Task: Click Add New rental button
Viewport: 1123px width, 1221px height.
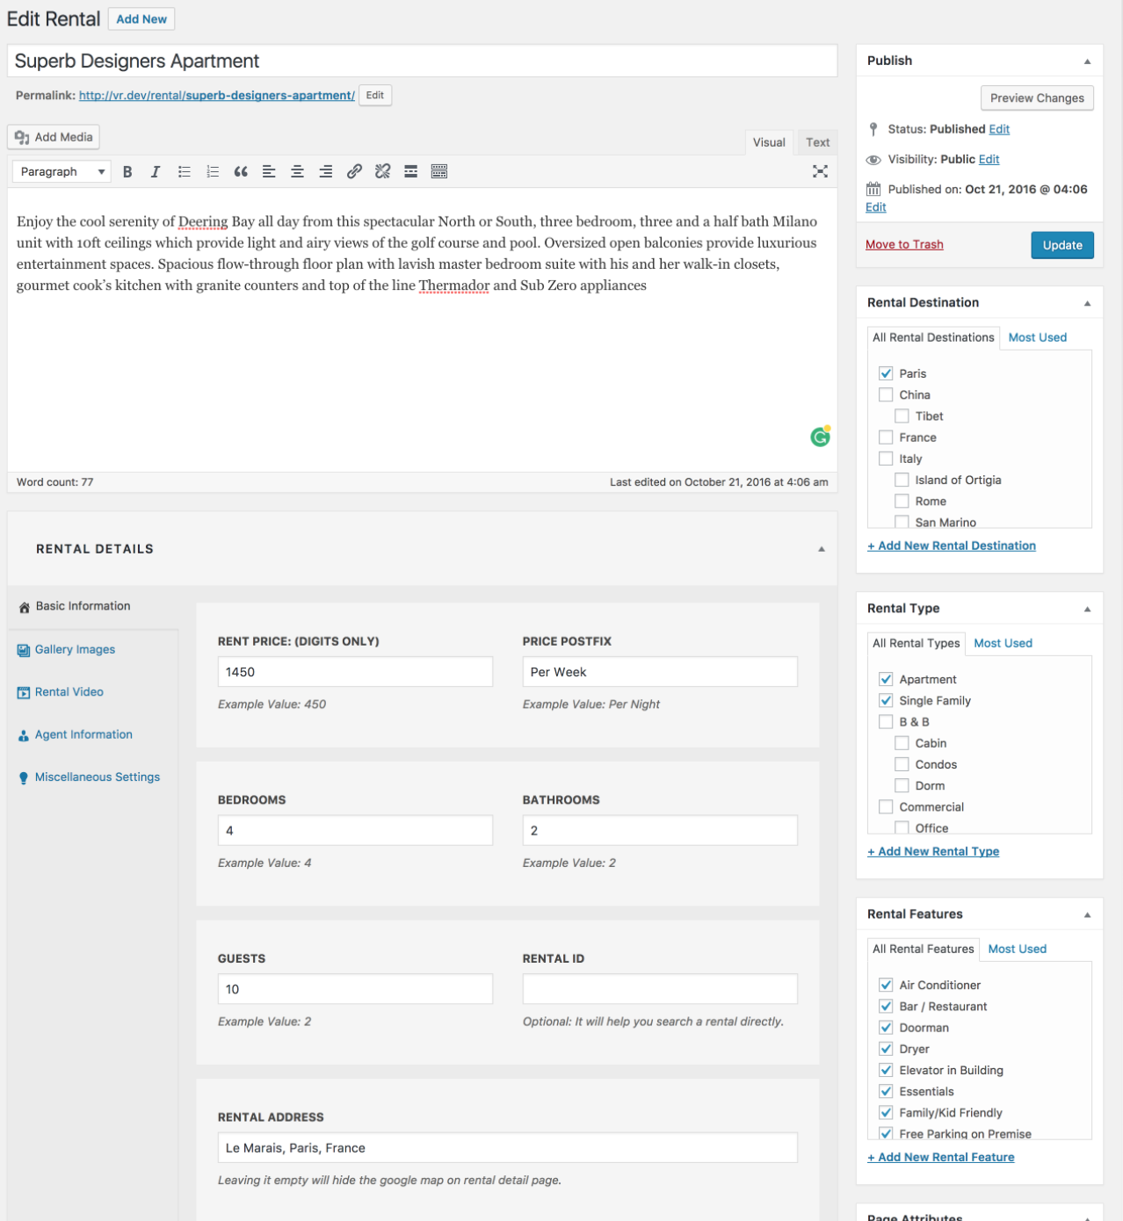Action: click(x=141, y=19)
